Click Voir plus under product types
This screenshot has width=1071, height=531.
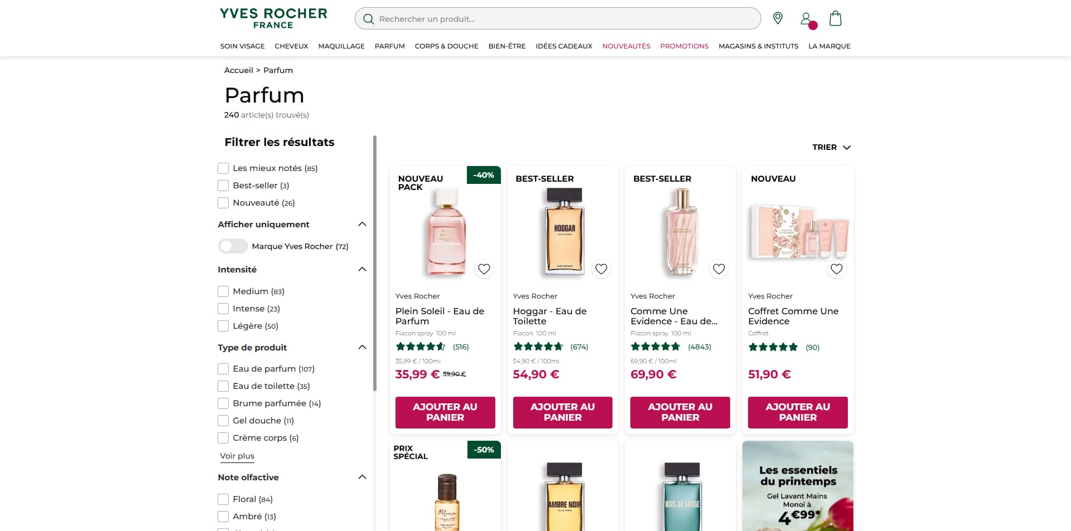[237, 456]
